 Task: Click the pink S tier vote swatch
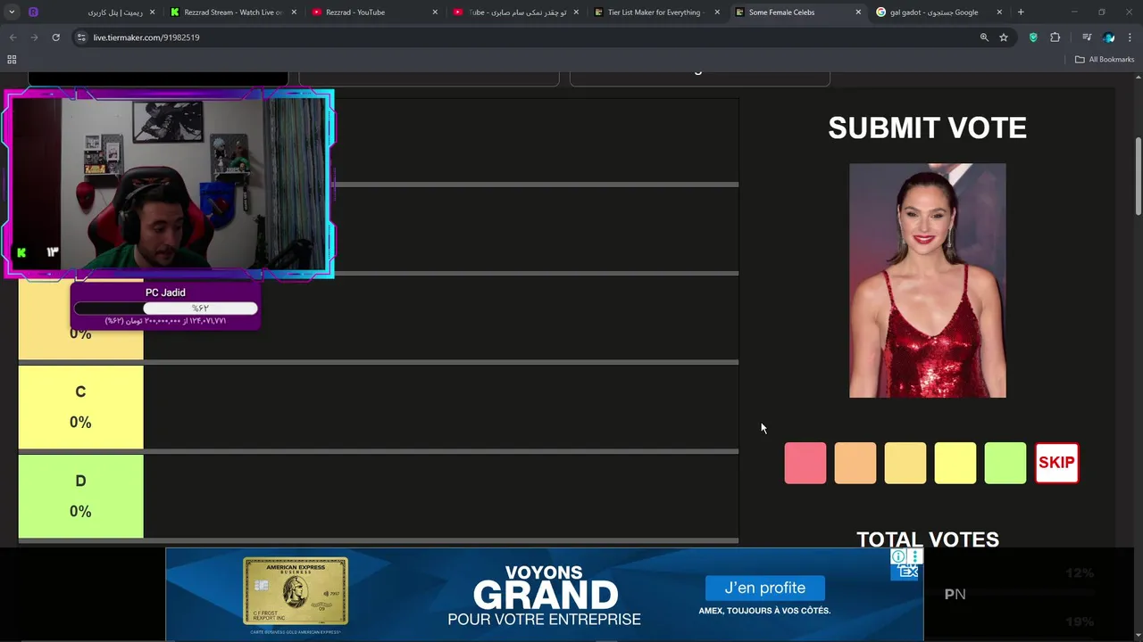click(x=805, y=463)
